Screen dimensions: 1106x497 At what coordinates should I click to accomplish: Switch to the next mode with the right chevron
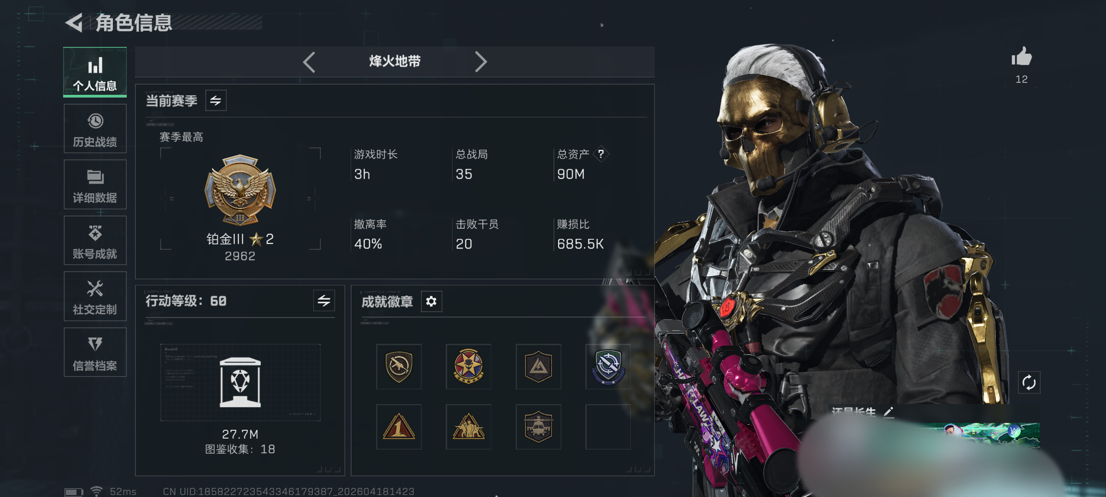[x=481, y=62]
